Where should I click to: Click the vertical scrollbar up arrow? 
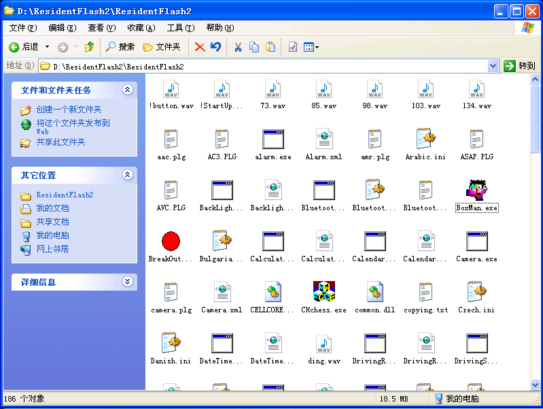535,80
